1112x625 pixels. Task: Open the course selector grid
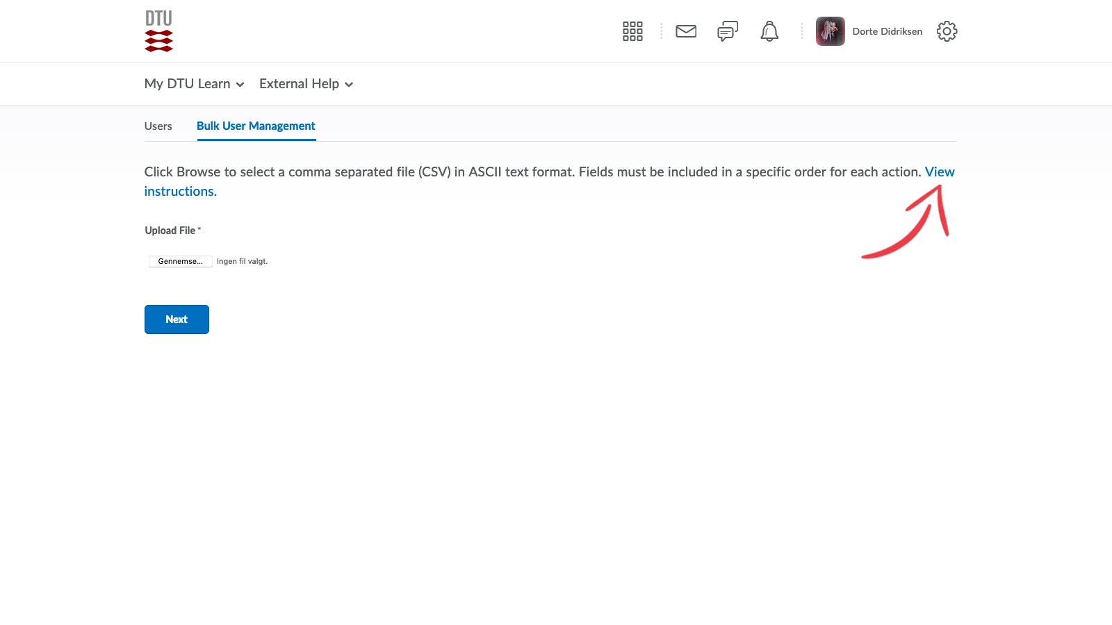tap(632, 31)
